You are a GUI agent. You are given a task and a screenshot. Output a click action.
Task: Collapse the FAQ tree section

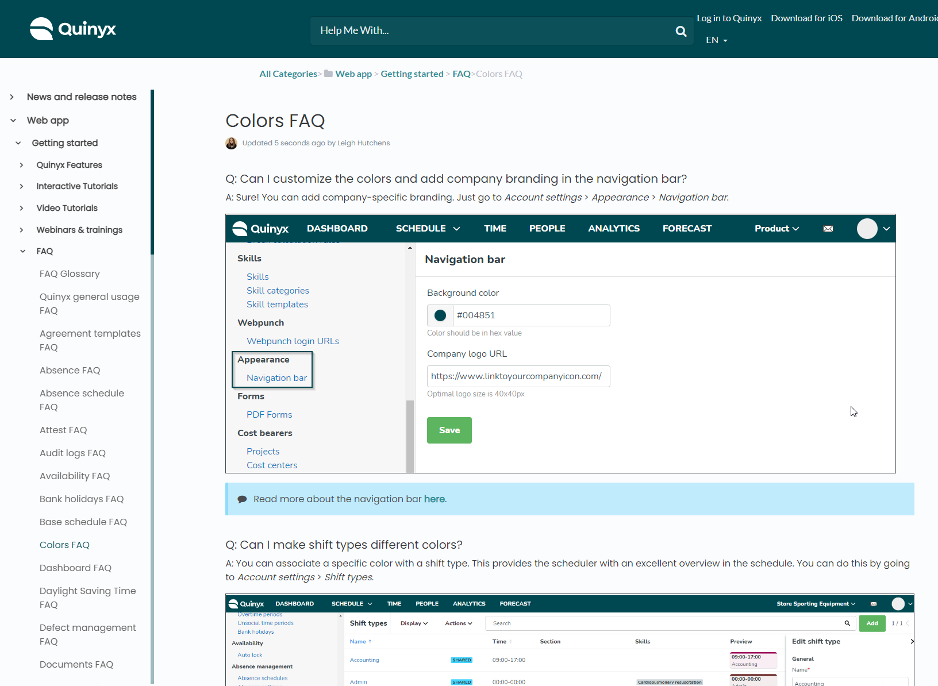23,251
